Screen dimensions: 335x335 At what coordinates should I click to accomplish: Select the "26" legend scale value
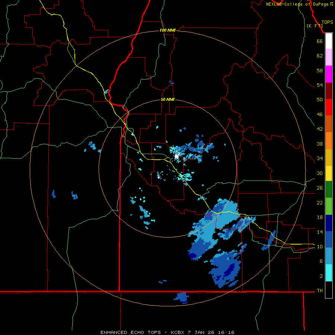click(x=320, y=188)
